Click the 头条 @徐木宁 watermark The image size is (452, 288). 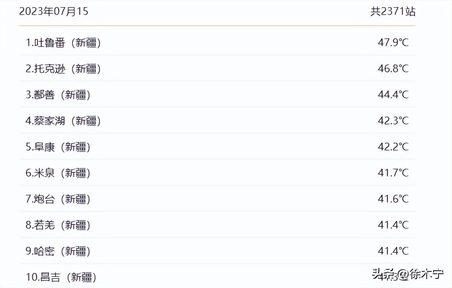tap(408, 274)
